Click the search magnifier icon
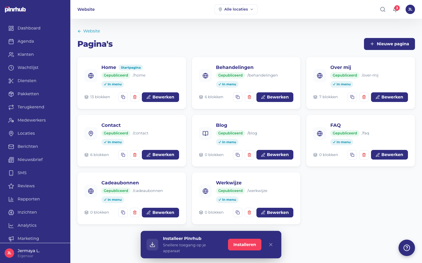The height and width of the screenshot is (263, 422). 383,9
